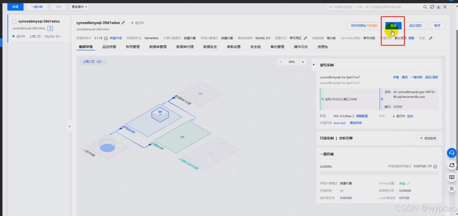The width and height of the screenshot is (458, 216).
Task: Click the 新建 button
Action: 16,7
